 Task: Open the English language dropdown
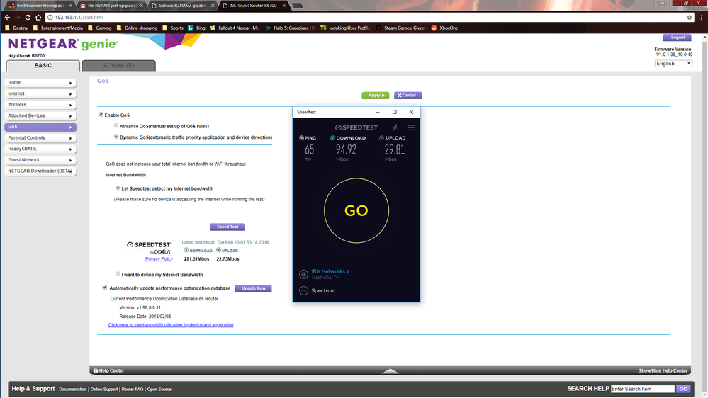point(673,64)
